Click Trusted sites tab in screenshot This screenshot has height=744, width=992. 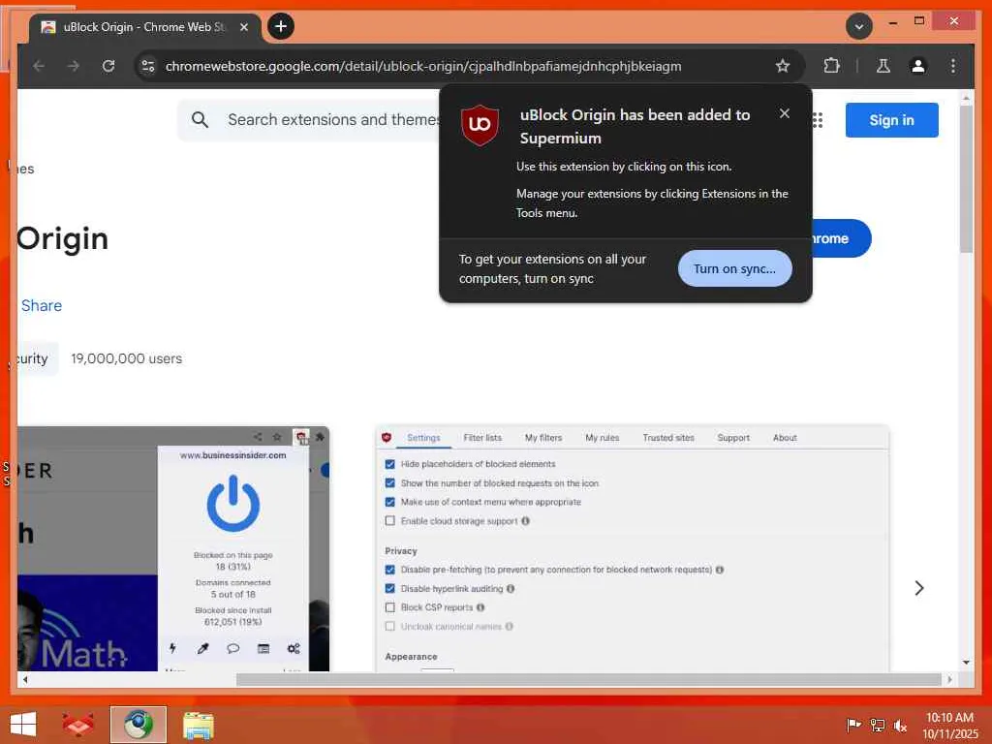pos(668,438)
